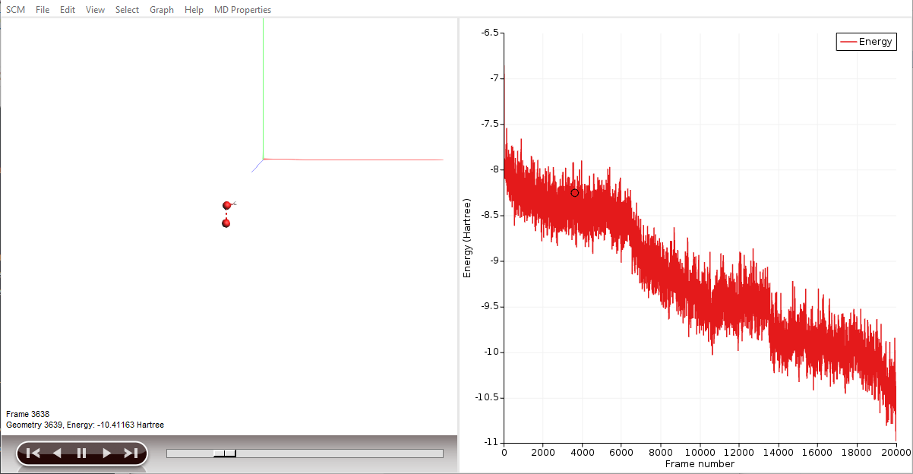
Task: Open the Help menu
Action: point(194,10)
